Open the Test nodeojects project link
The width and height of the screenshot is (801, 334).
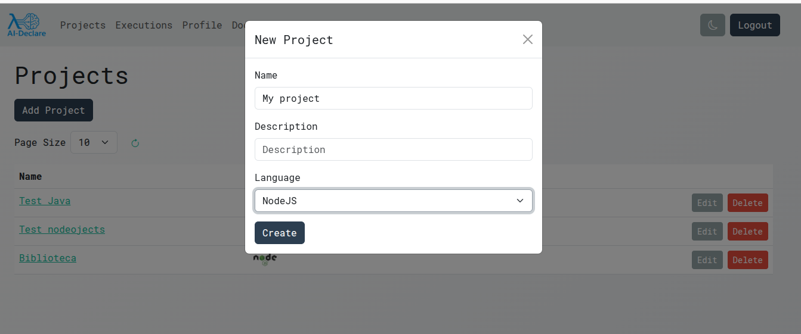[62, 229]
